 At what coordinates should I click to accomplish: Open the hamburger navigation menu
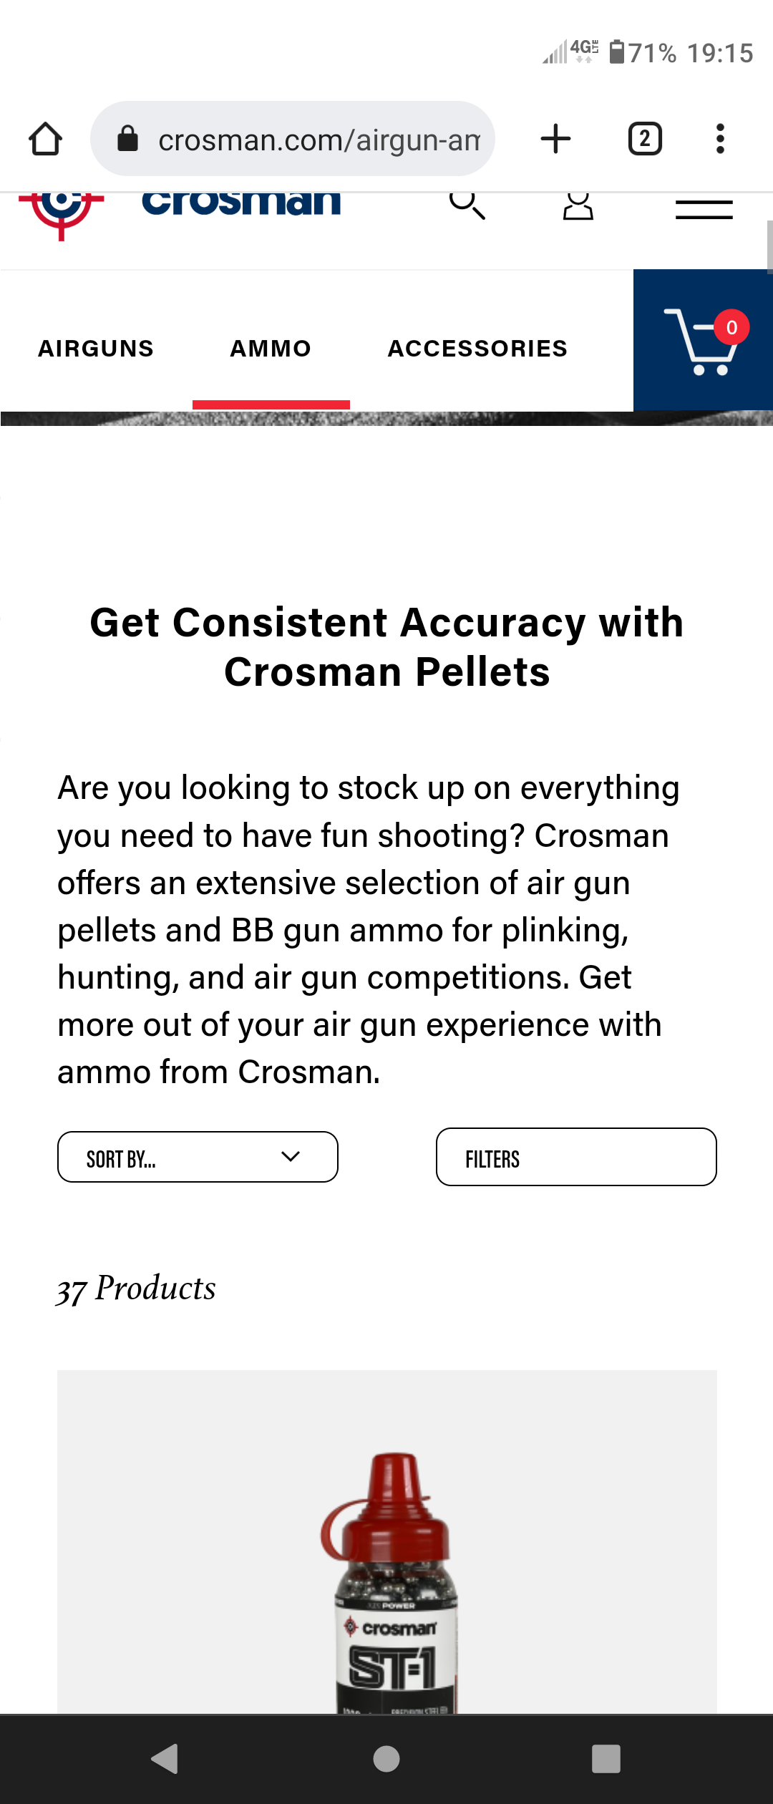[x=704, y=209]
